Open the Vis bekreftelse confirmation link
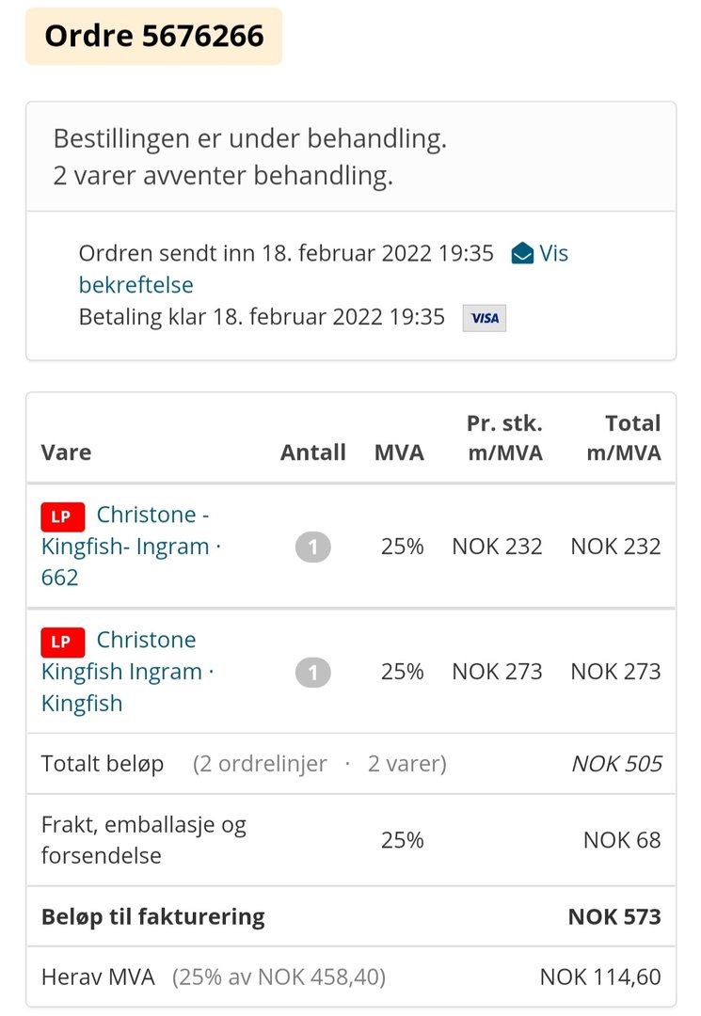 click(324, 269)
